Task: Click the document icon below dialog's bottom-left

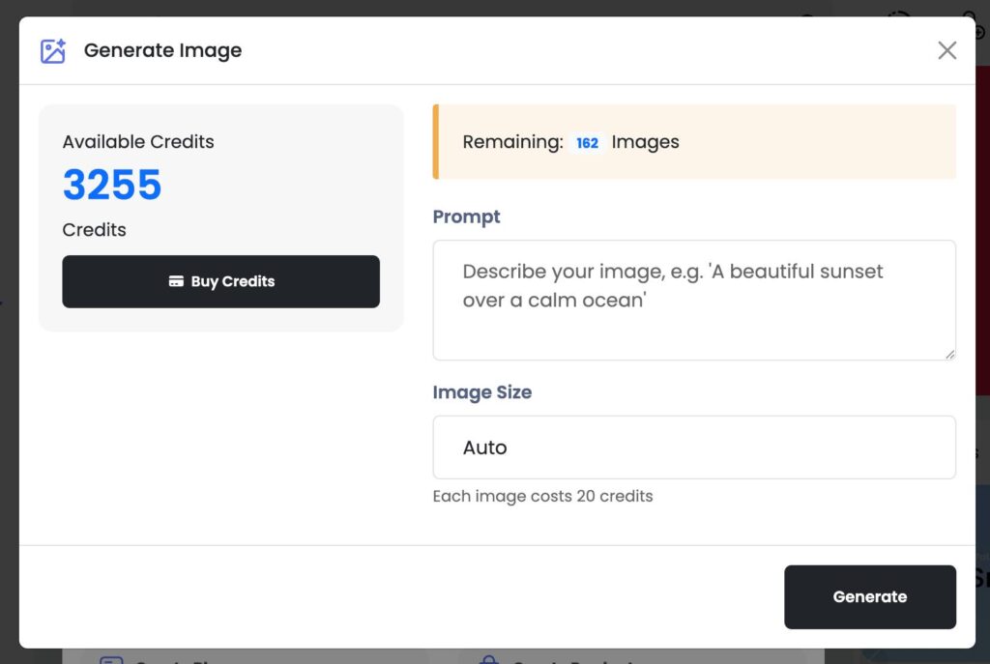Action: click(111, 658)
